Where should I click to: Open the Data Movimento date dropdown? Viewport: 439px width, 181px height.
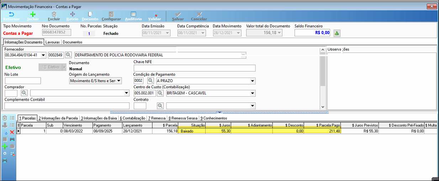point(238,33)
